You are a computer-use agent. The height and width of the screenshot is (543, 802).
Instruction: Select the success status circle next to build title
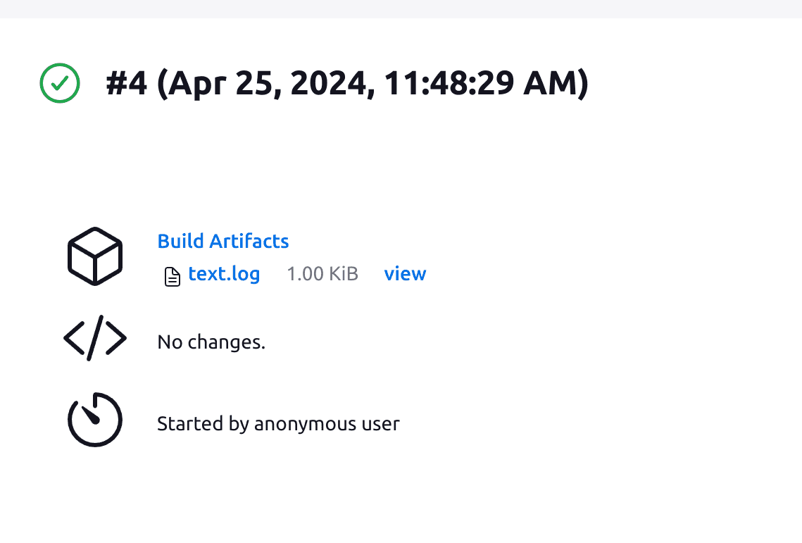(x=60, y=83)
